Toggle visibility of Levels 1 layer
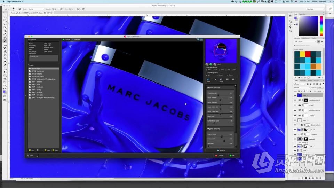The width and height of the screenshot is (334, 188). click(x=295, y=105)
